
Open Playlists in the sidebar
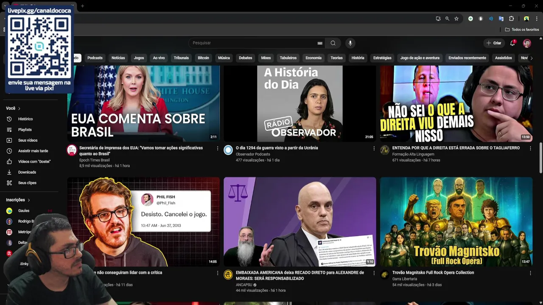click(x=25, y=130)
